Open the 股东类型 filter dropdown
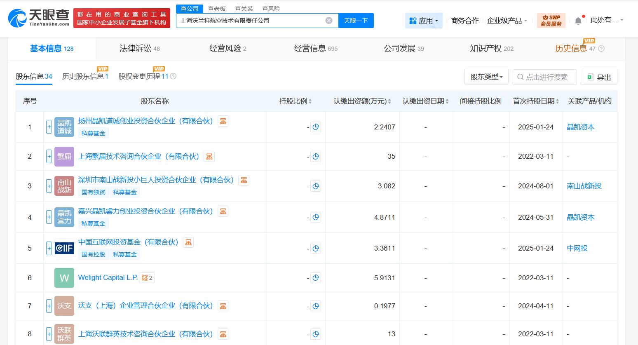638x345 pixels. [486, 77]
